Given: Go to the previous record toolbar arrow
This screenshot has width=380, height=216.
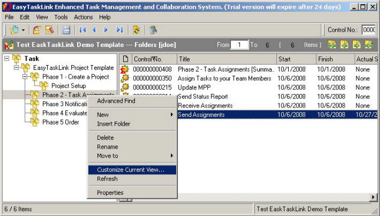Looking at the screenshot, I should [94, 30].
